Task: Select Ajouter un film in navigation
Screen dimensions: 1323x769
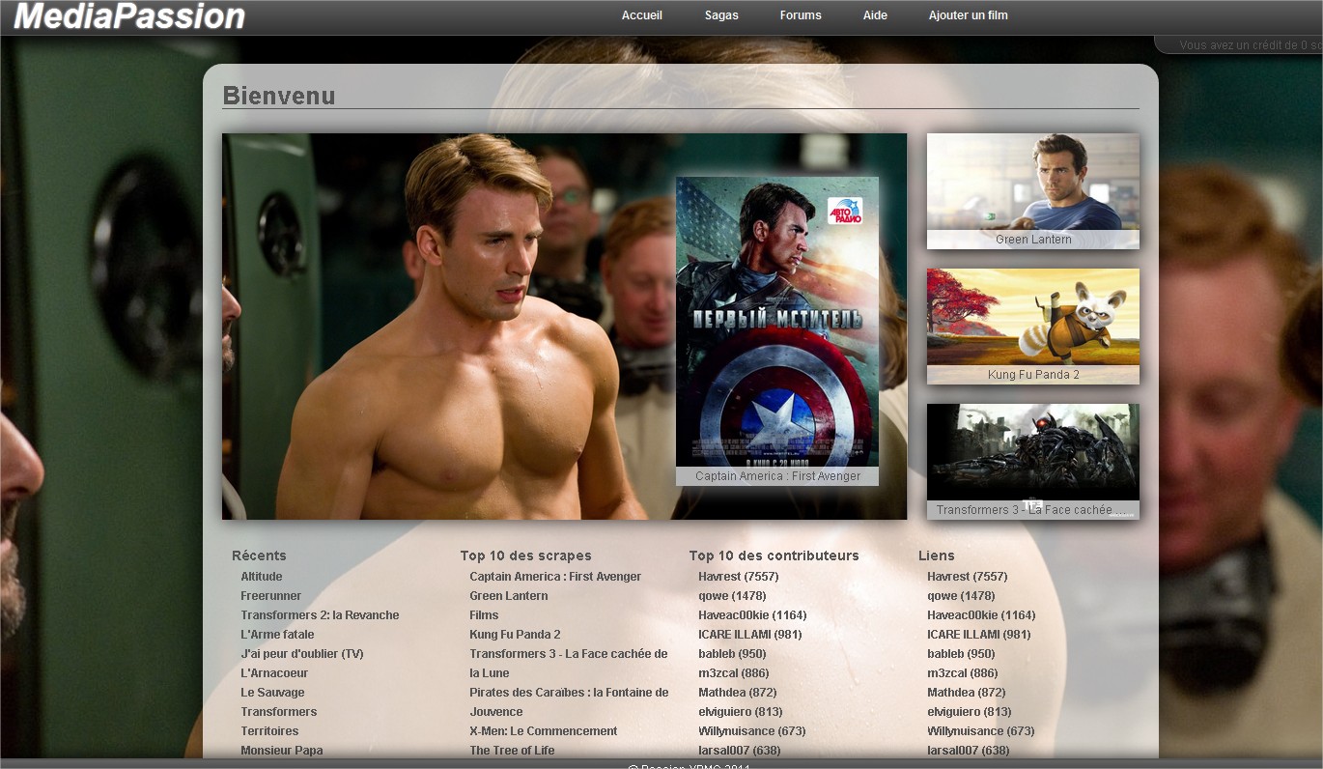Action: point(969,15)
